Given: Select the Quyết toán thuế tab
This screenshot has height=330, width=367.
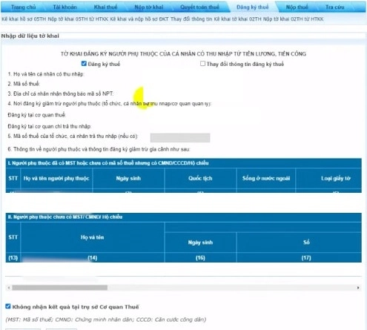Looking at the screenshot, I should 199,7.
